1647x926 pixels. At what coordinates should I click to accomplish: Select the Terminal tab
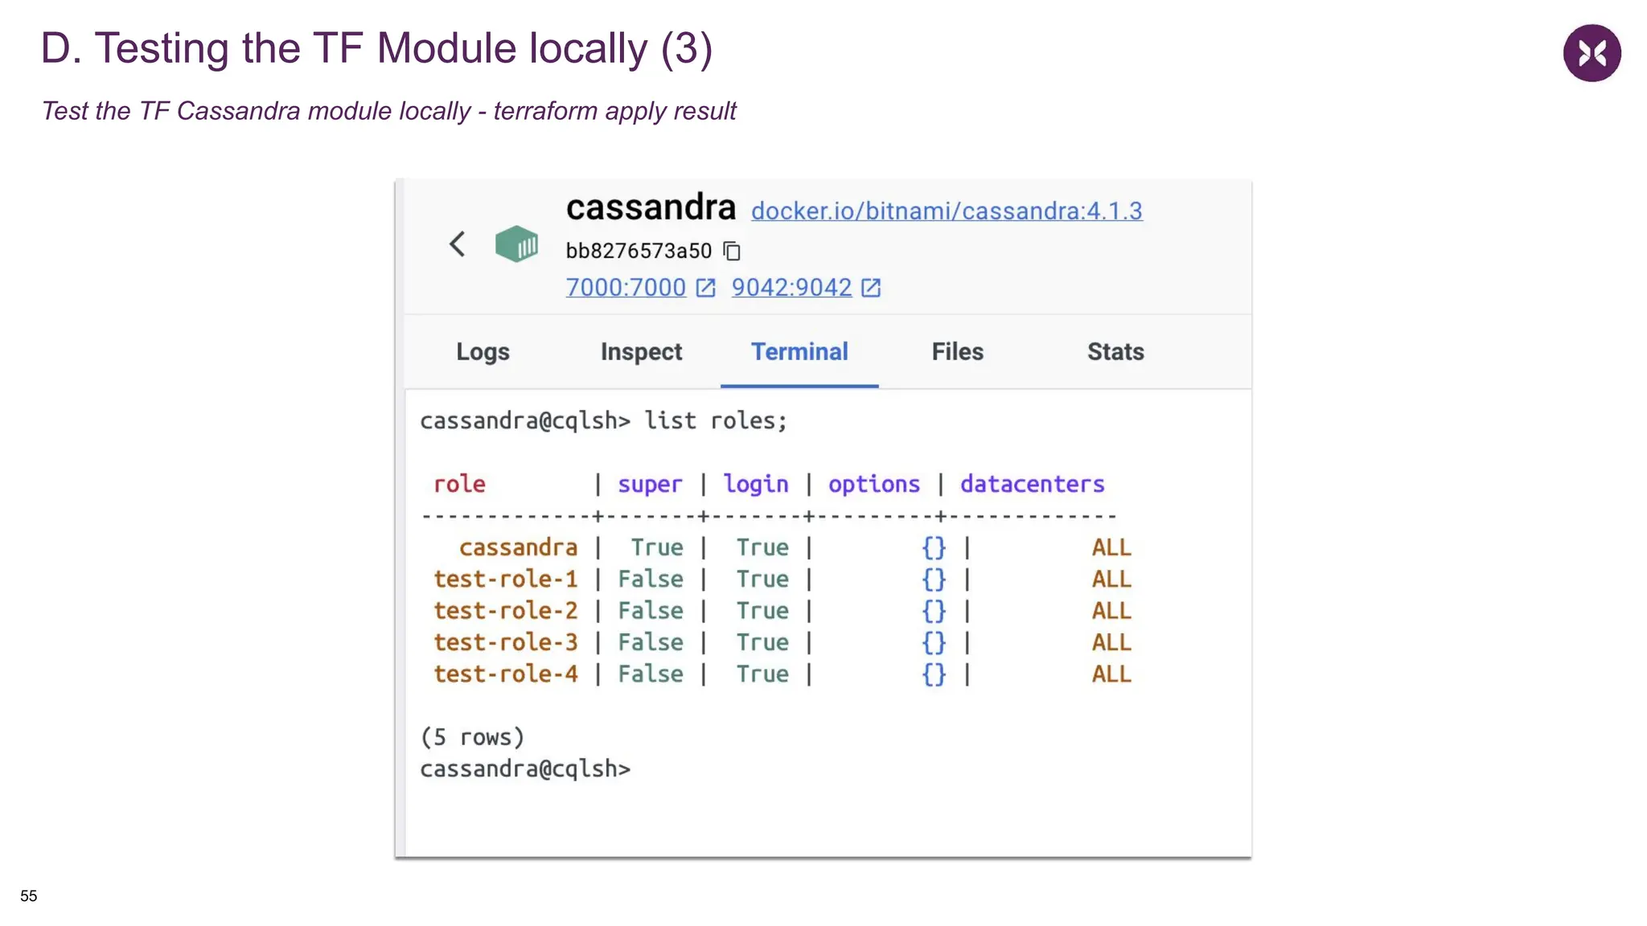pyautogui.click(x=799, y=351)
